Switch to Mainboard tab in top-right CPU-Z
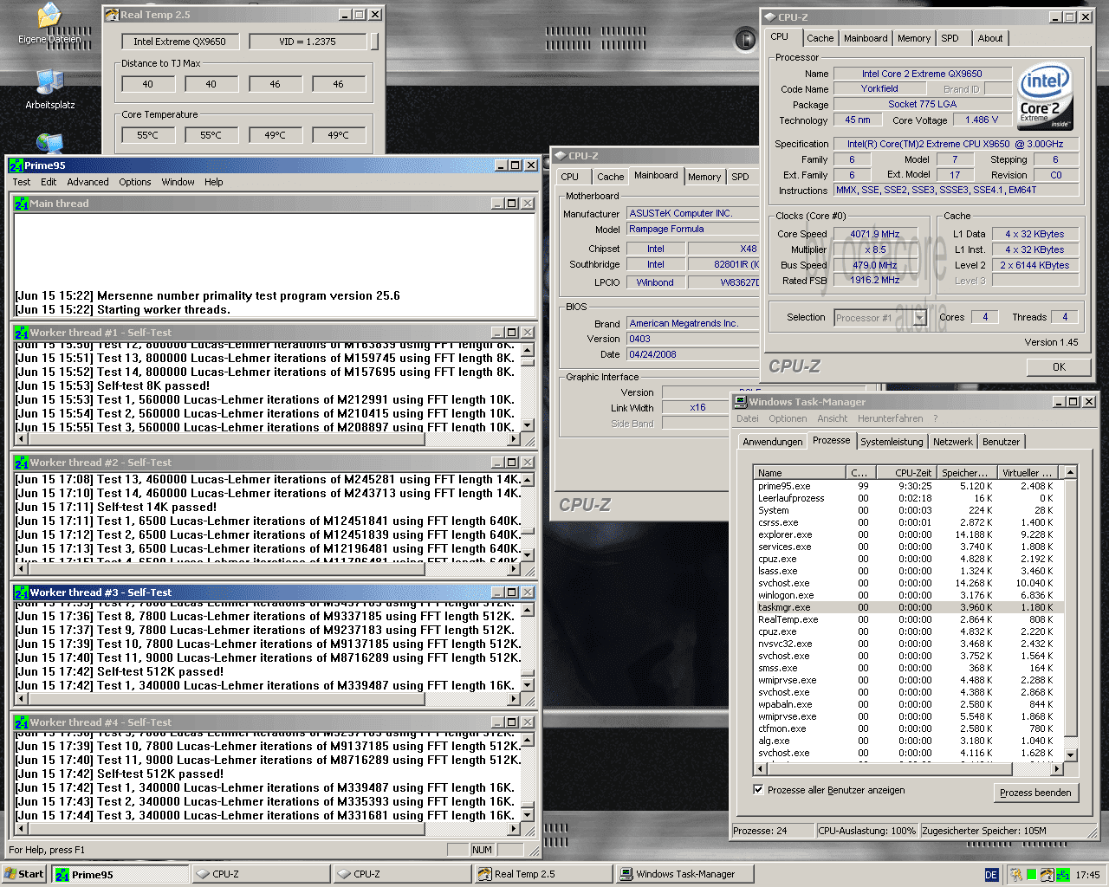The height and width of the screenshot is (887, 1109). (x=866, y=38)
